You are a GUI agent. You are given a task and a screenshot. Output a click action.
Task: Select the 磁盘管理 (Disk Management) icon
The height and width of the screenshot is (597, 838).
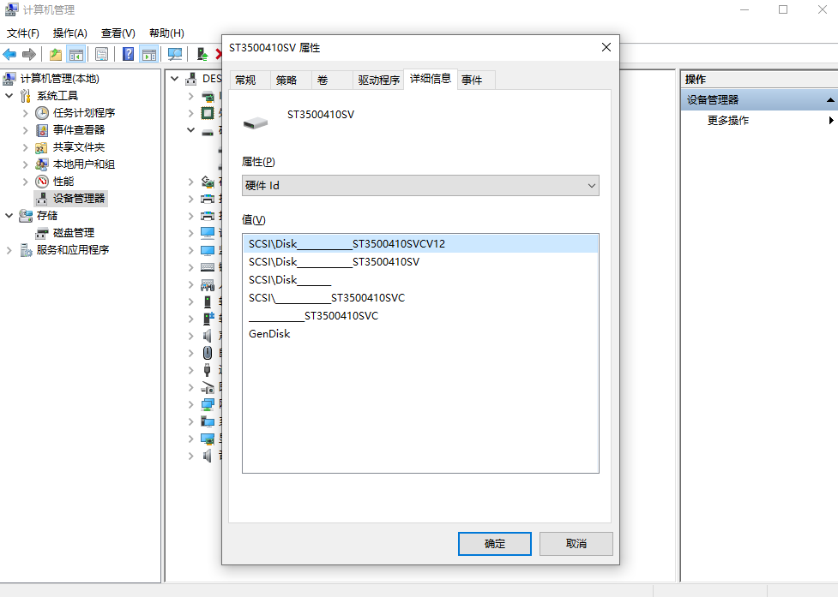pos(41,232)
